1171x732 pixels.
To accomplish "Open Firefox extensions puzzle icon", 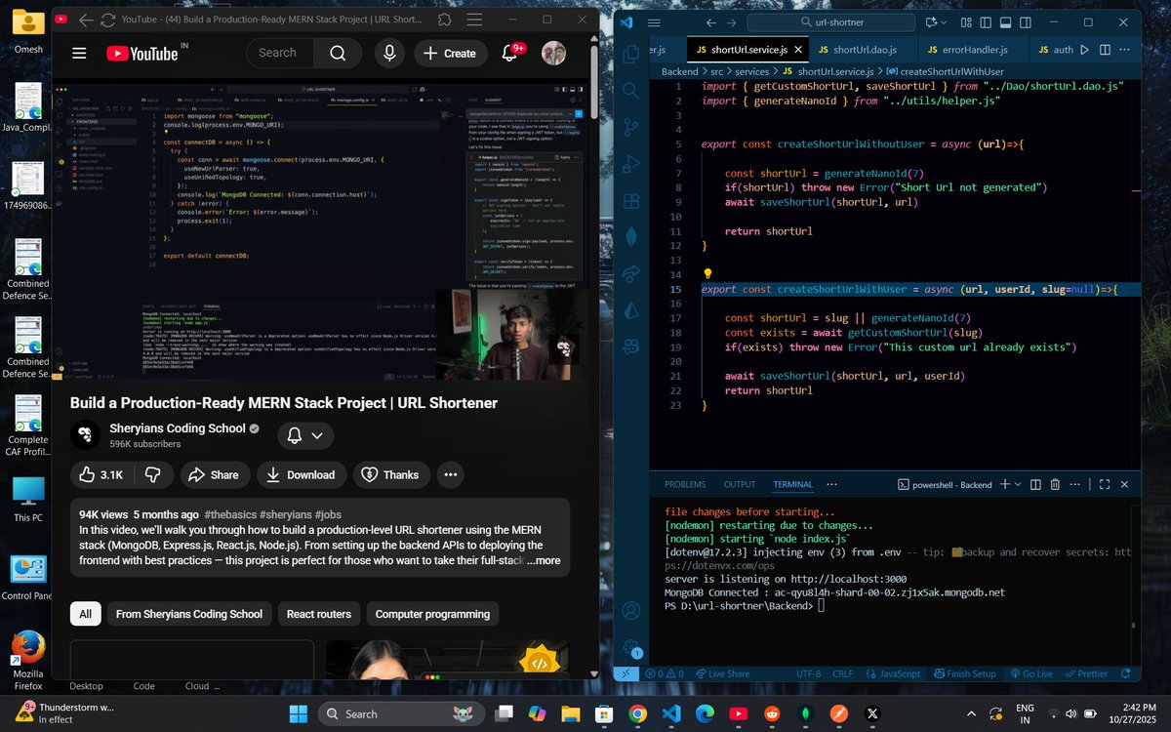I will point(445,20).
